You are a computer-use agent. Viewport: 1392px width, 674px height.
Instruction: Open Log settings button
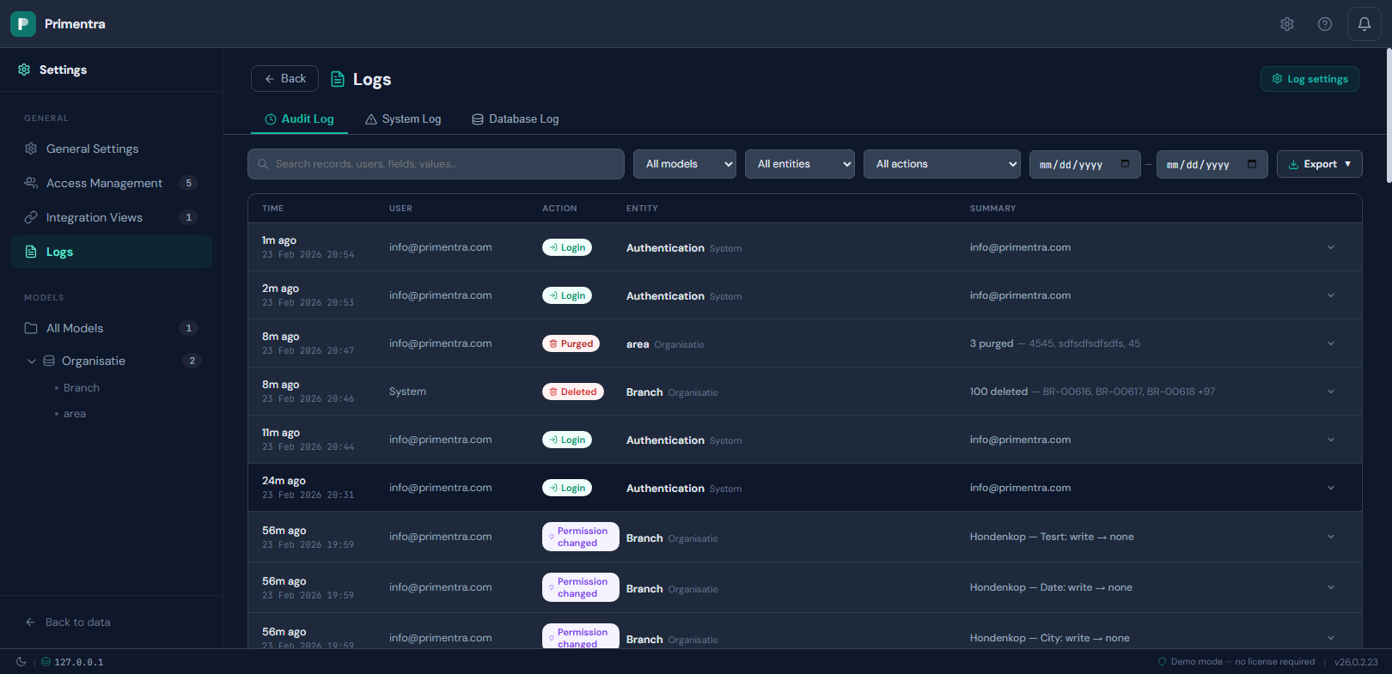1310,79
